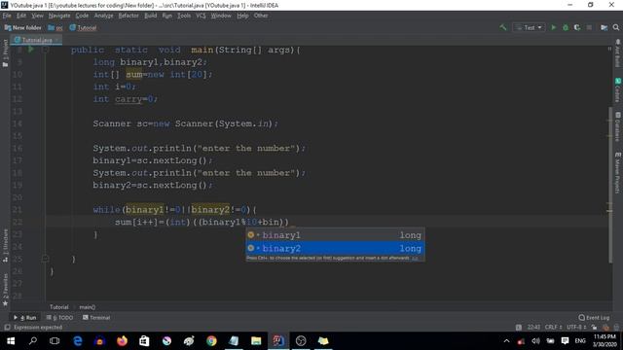Open the Code menu
The width and height of the screenshot is (623, 350).
82,16
